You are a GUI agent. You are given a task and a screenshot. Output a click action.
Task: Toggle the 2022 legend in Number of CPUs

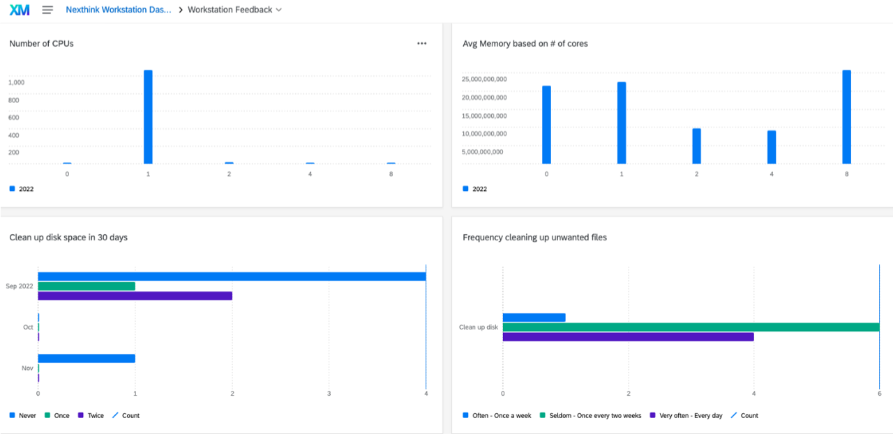(x=22, y=189)
